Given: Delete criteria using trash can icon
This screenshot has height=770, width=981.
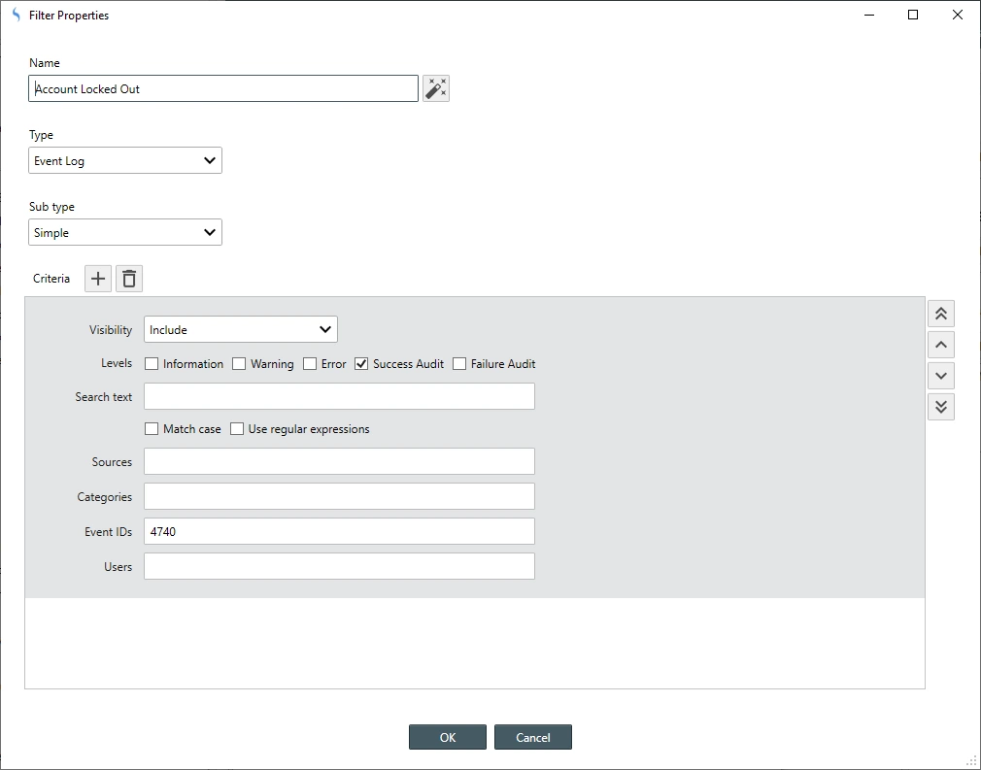Looking at the screenshot, I should 129,279.
